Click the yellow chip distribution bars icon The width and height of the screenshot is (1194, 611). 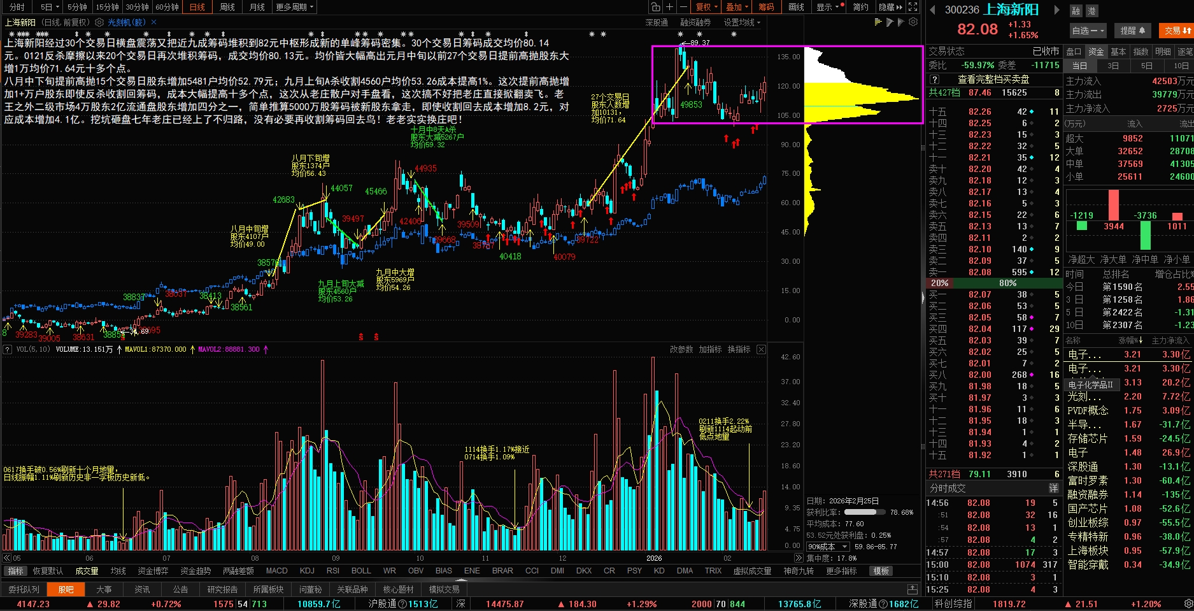point(879,22)
